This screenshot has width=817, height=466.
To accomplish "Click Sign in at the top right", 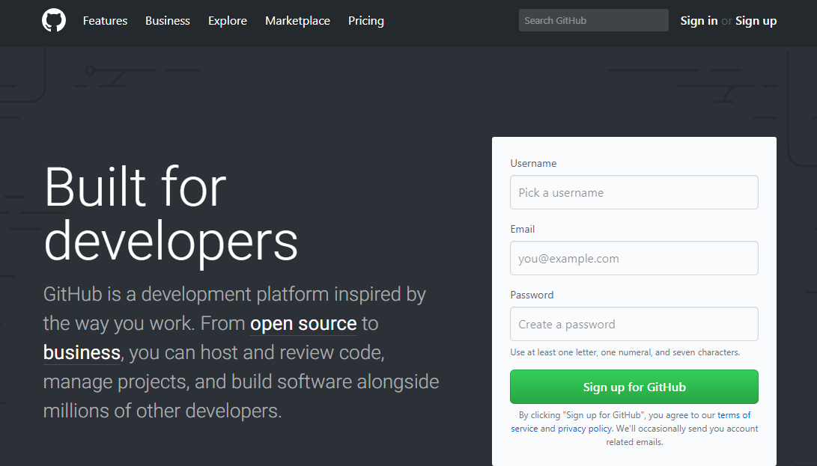I will tap(699, 20).
